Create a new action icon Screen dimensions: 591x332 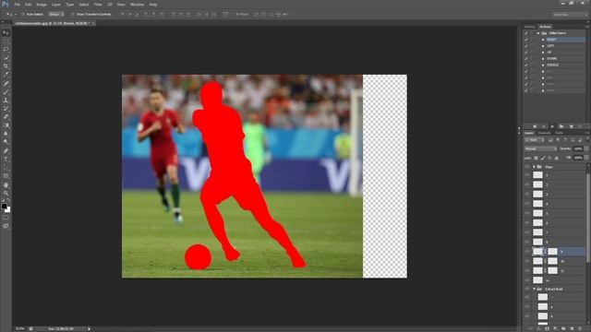point(571,126)
